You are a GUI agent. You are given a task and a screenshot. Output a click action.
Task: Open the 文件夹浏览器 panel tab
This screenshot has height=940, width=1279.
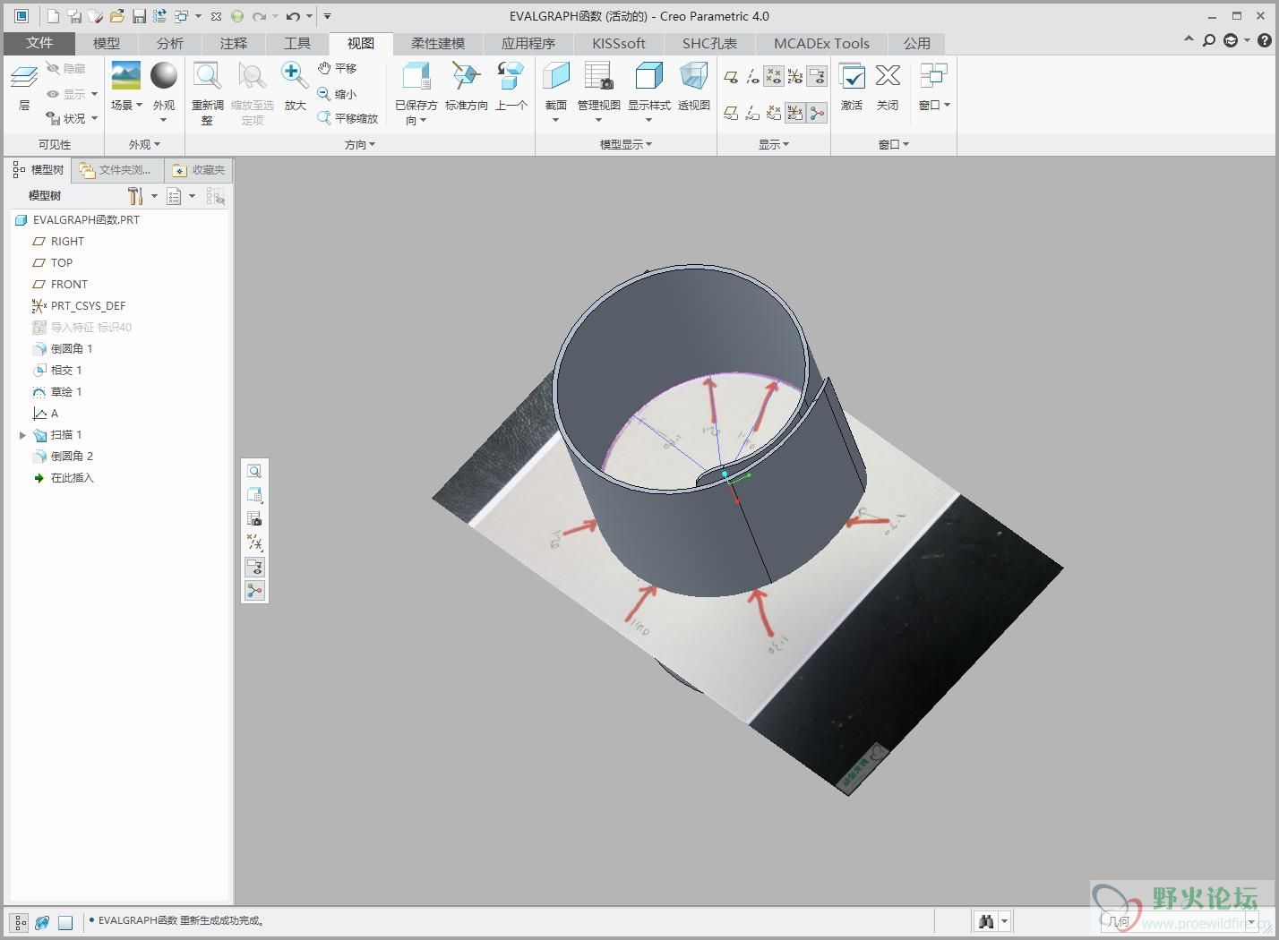[116, 170]
